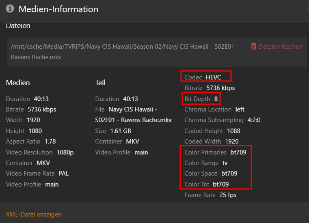Click the Medien-Information title
The image size is (309, 223).
[x=58, y=9]
